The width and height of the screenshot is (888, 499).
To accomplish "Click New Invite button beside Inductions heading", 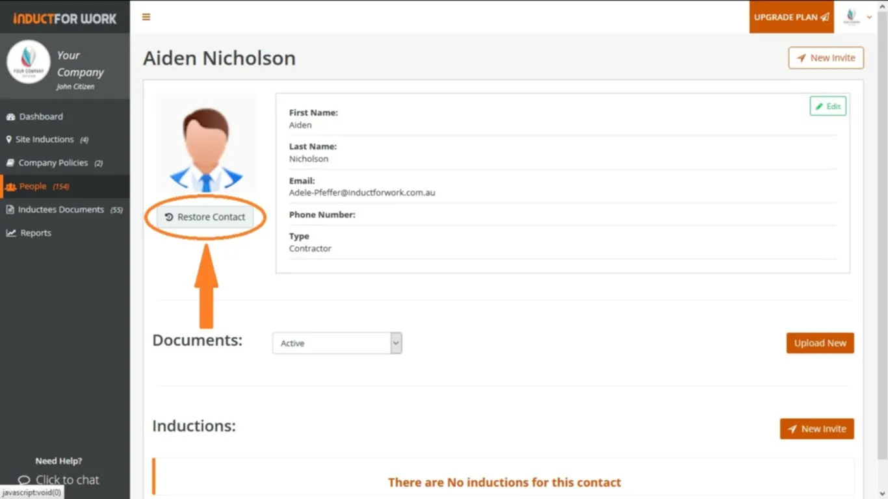I will [816, 429].
